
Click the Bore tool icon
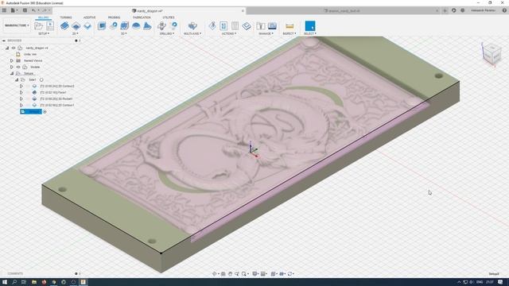pyautogui.click(x=173, y=25)
